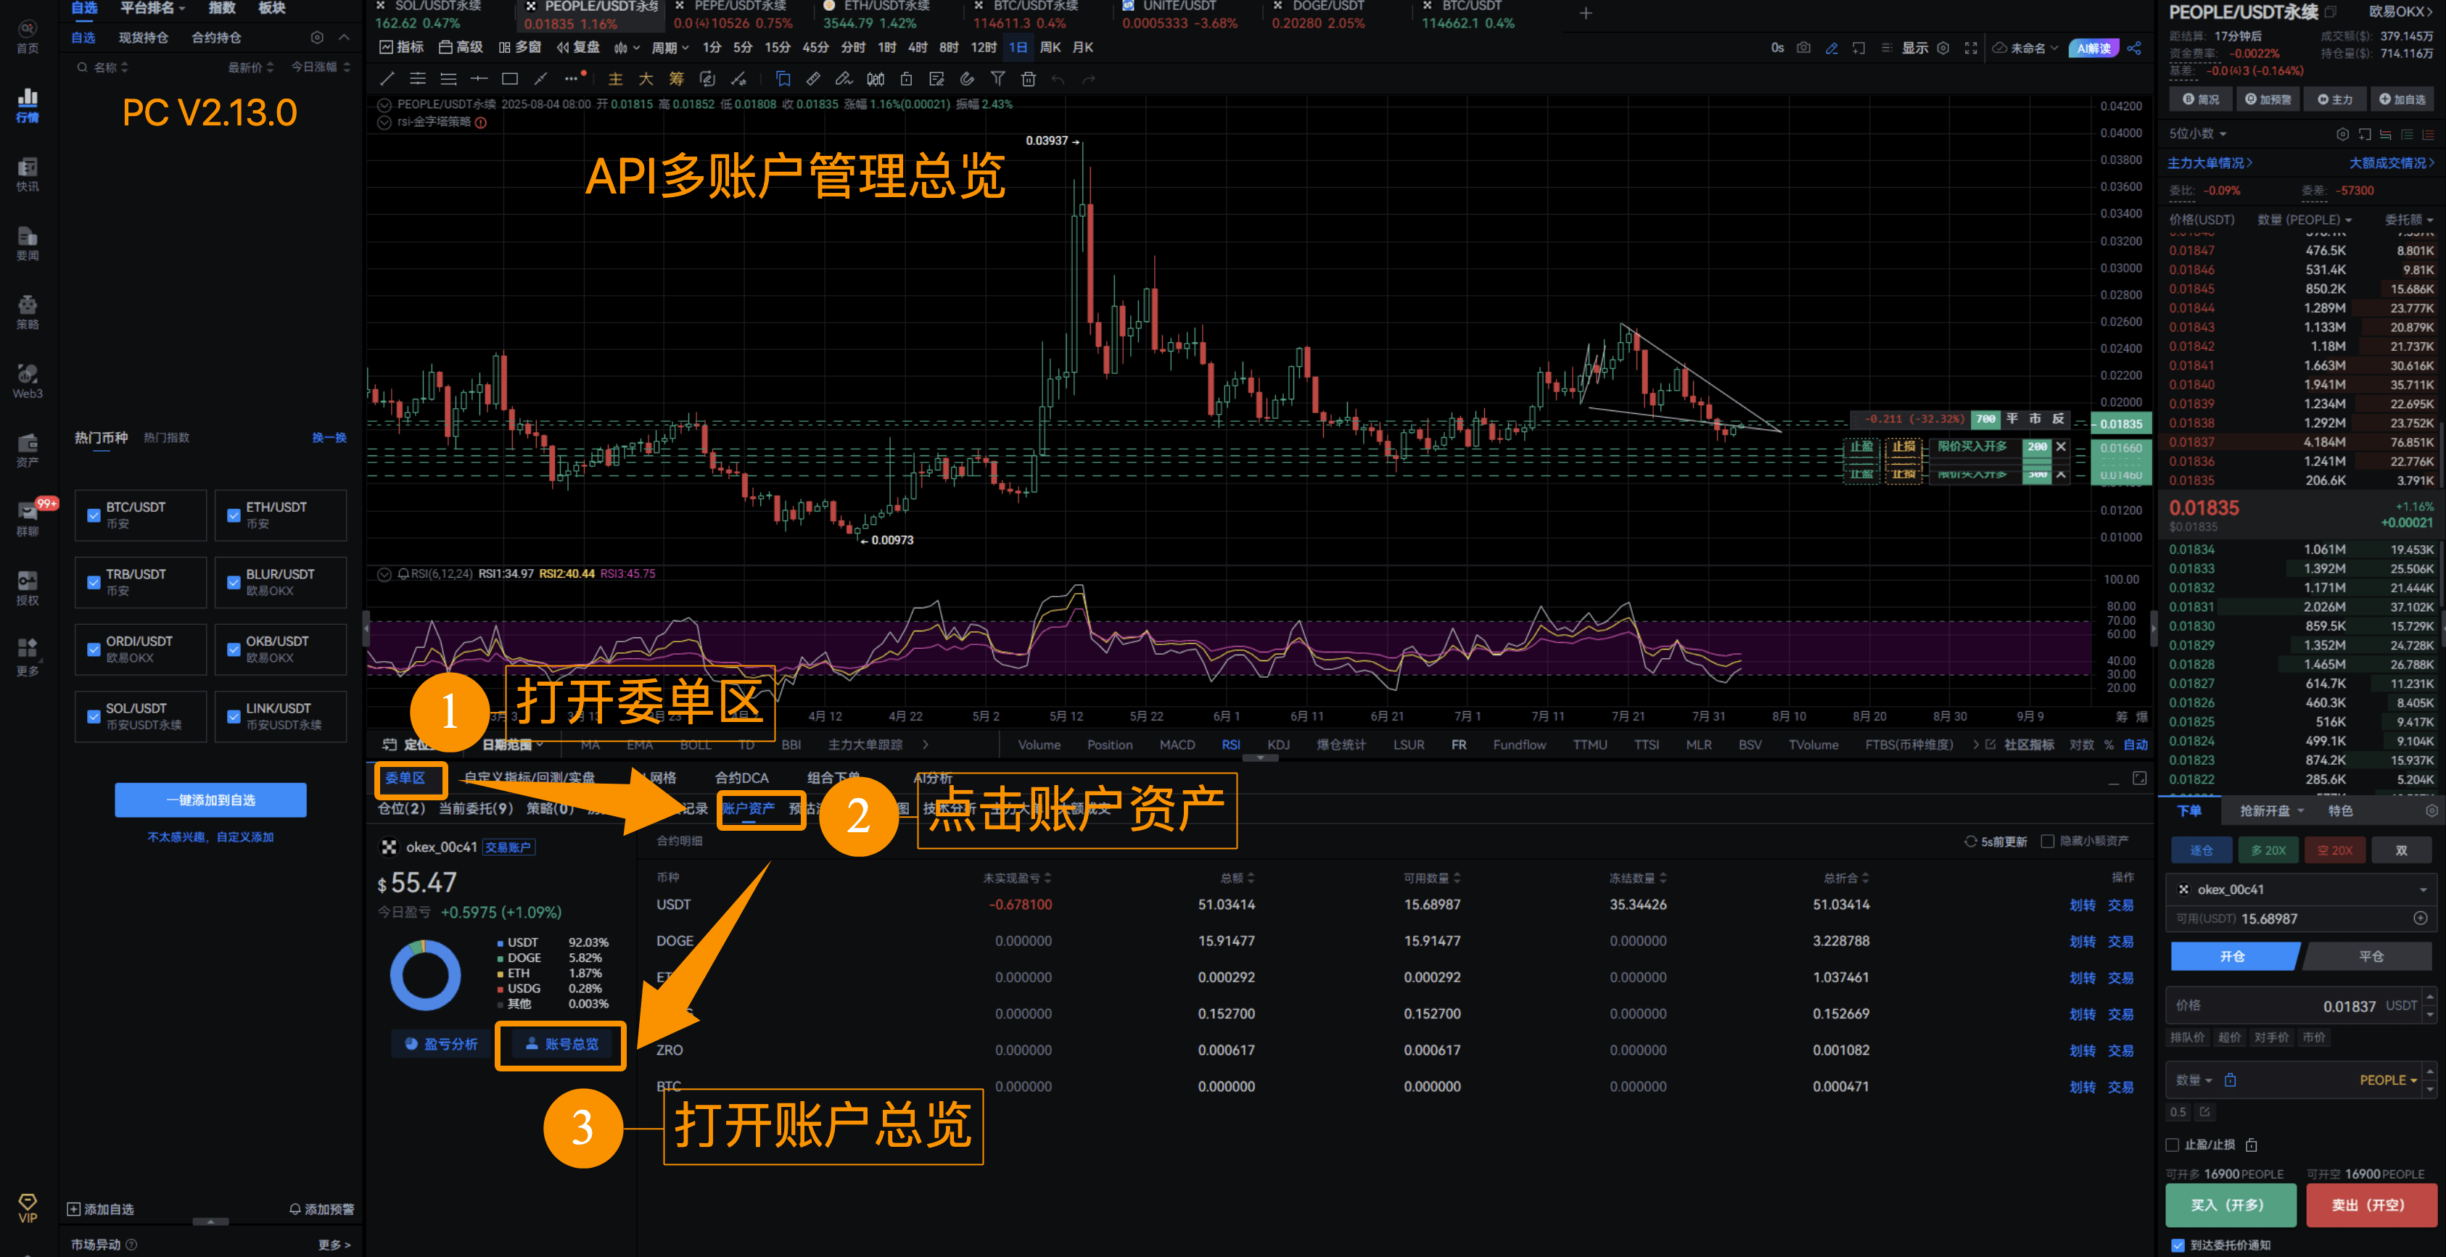
Task: Open PEOPLE unit dropdown in quantity field
Action: click(2388, 1079)
